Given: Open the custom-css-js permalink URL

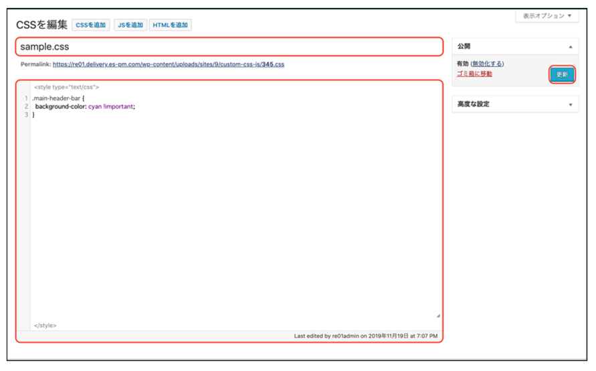Looking at the screenshot, I should pyautogui.click(x=169, y=65).
